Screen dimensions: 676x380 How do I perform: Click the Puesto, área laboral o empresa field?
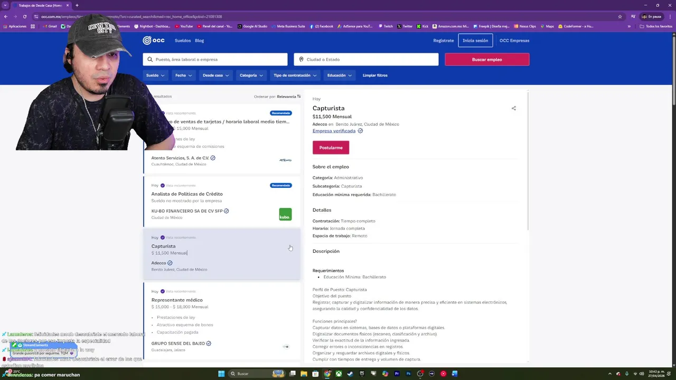coord(215,60)
